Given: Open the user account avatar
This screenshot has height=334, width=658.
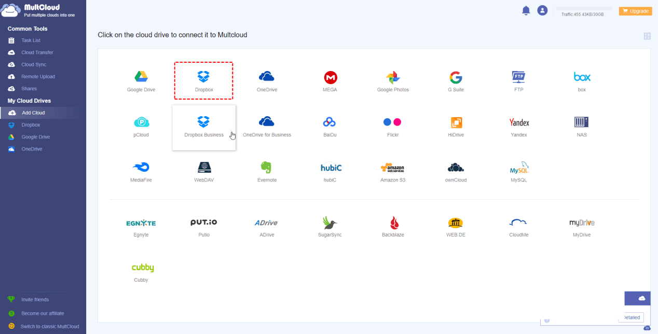Looking at the screenshot, I should pos(542,10).
